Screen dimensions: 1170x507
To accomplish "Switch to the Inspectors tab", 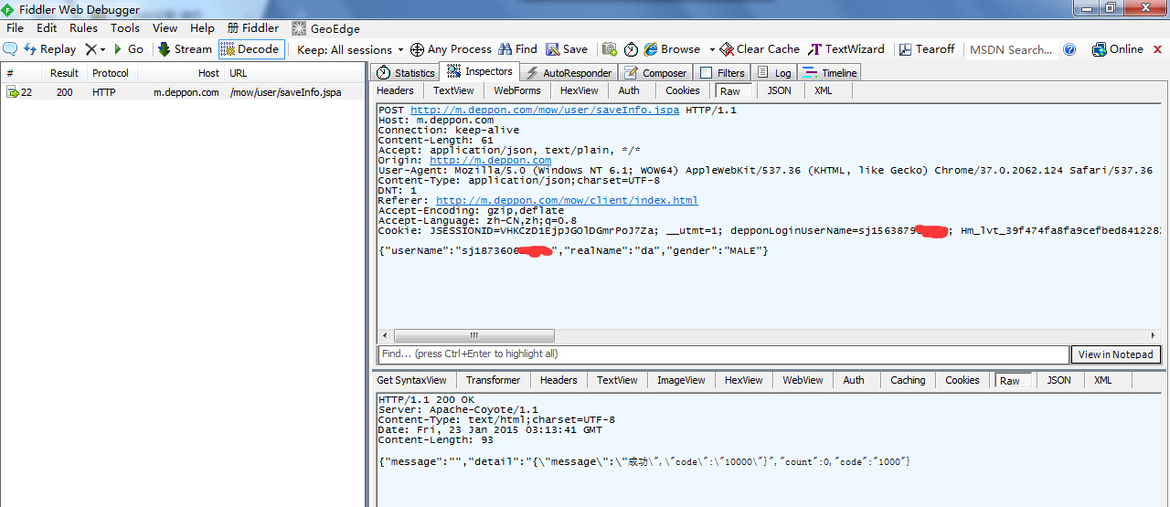I will pos(480,71).
